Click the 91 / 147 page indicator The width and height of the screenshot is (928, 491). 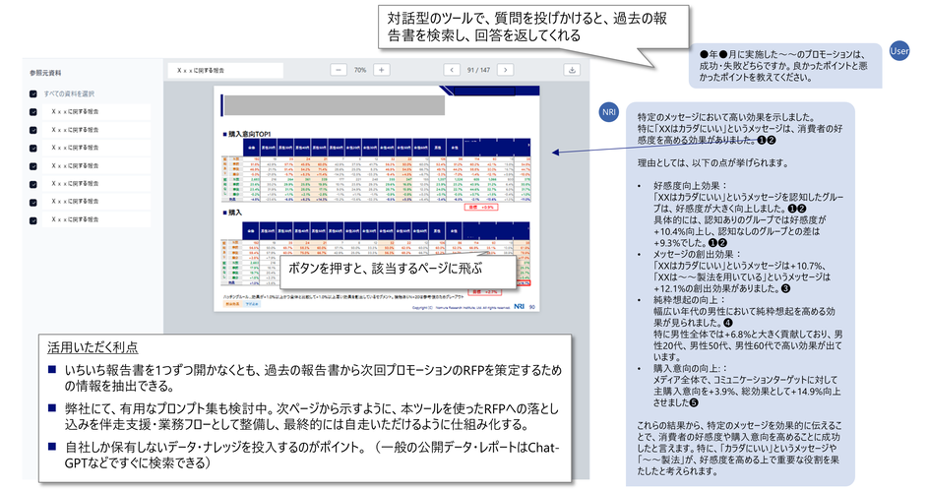(480, 70)
